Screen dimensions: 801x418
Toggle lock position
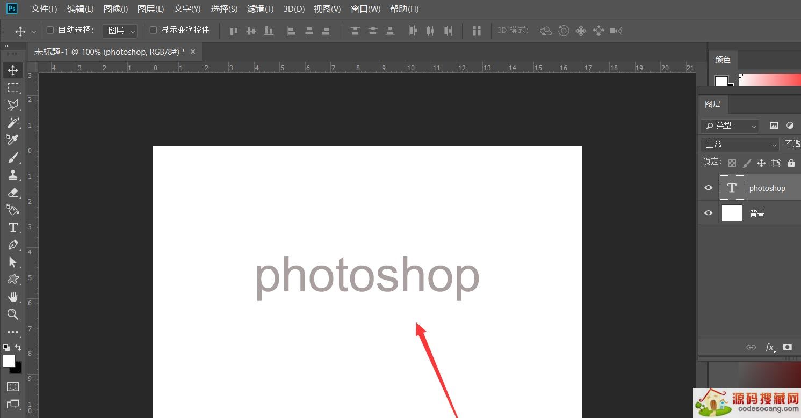coord(761,163)
